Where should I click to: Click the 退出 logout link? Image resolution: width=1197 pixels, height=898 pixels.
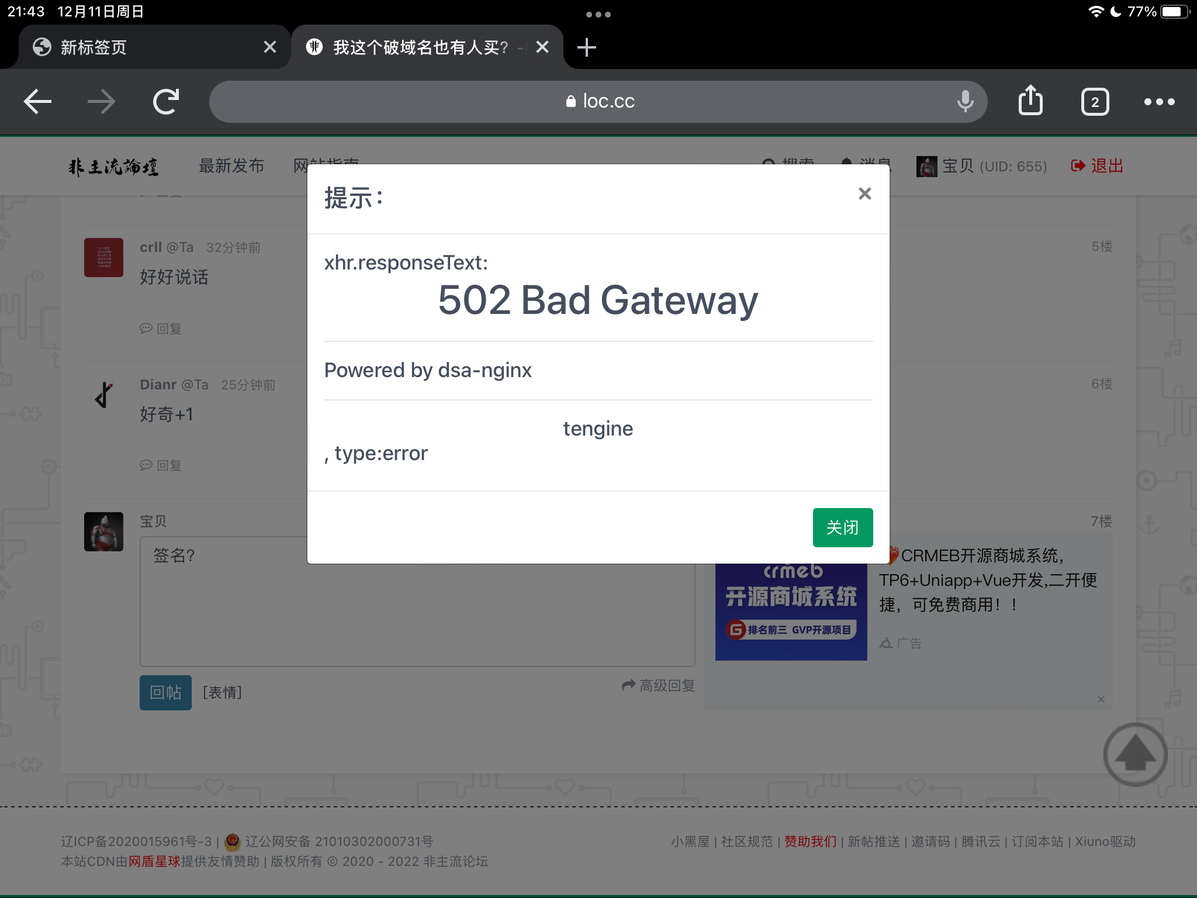[1098, 166]
